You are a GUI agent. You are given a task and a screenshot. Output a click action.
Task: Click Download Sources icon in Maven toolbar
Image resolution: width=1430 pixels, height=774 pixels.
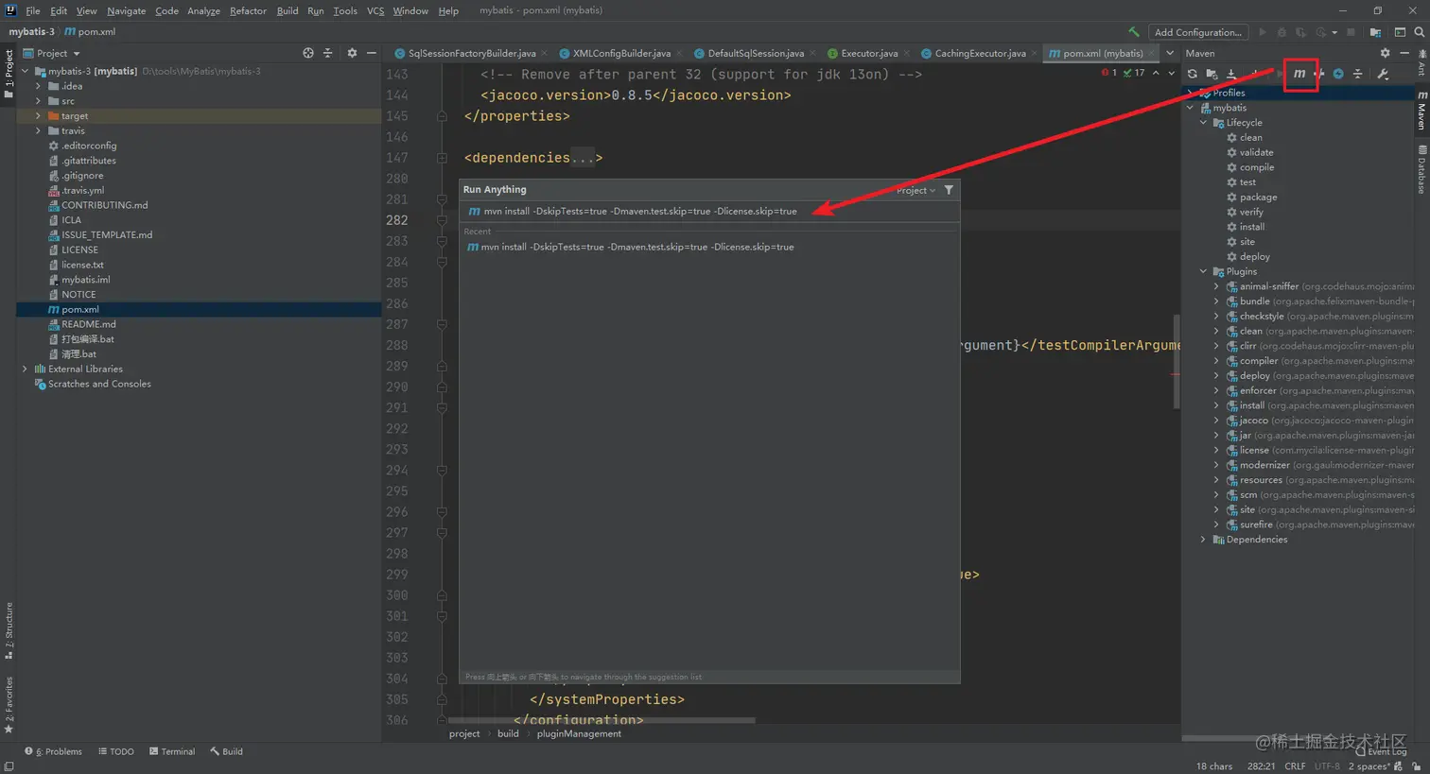click(1231, 74)
